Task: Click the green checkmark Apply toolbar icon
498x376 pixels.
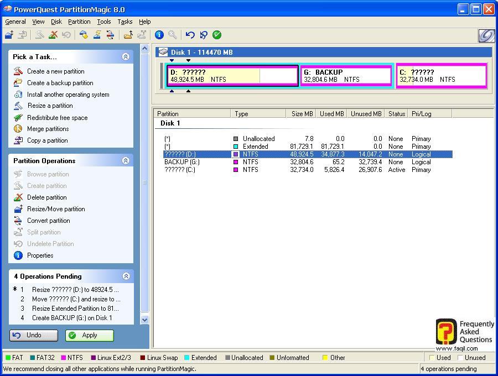Action: tap(217, 35)
